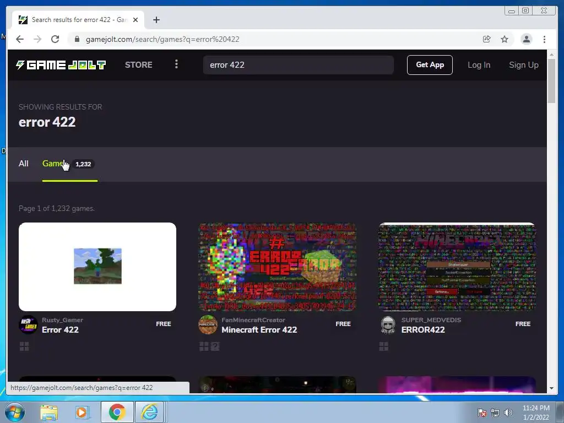The width and height of the screenshot is (564, 423).
Task: Select the Games results tab
Action: pos(70,164)
